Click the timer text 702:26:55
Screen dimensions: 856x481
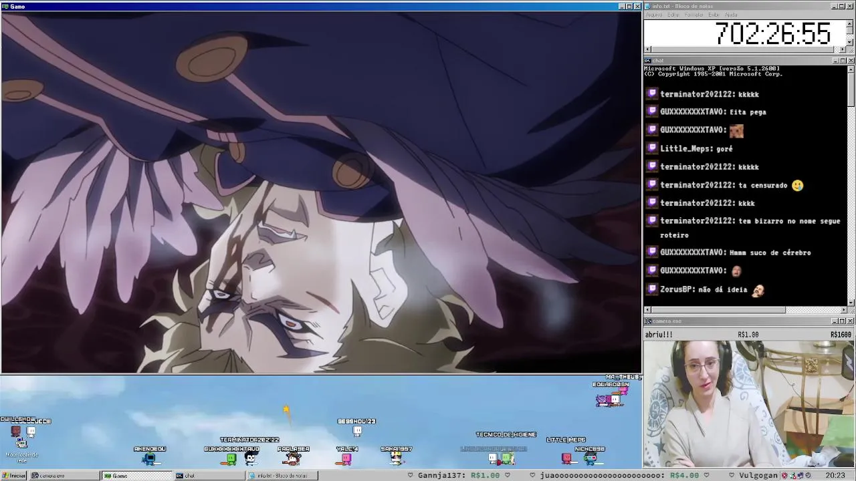pyautogui.click(x=773, y=33)
